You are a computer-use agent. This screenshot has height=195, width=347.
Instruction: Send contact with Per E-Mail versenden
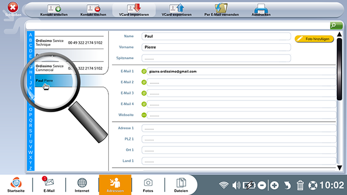[x=222, y=10]
